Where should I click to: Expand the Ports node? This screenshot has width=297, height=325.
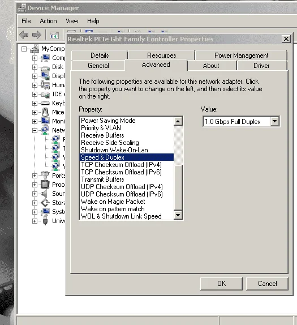(35, 176)
